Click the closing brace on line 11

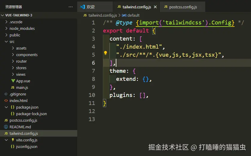tap(104, 103)
